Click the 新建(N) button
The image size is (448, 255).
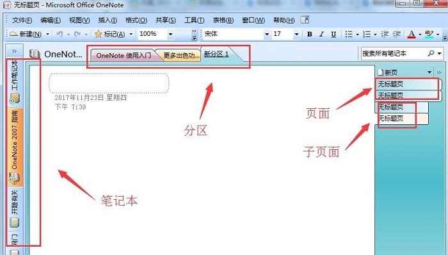(26, 35)
